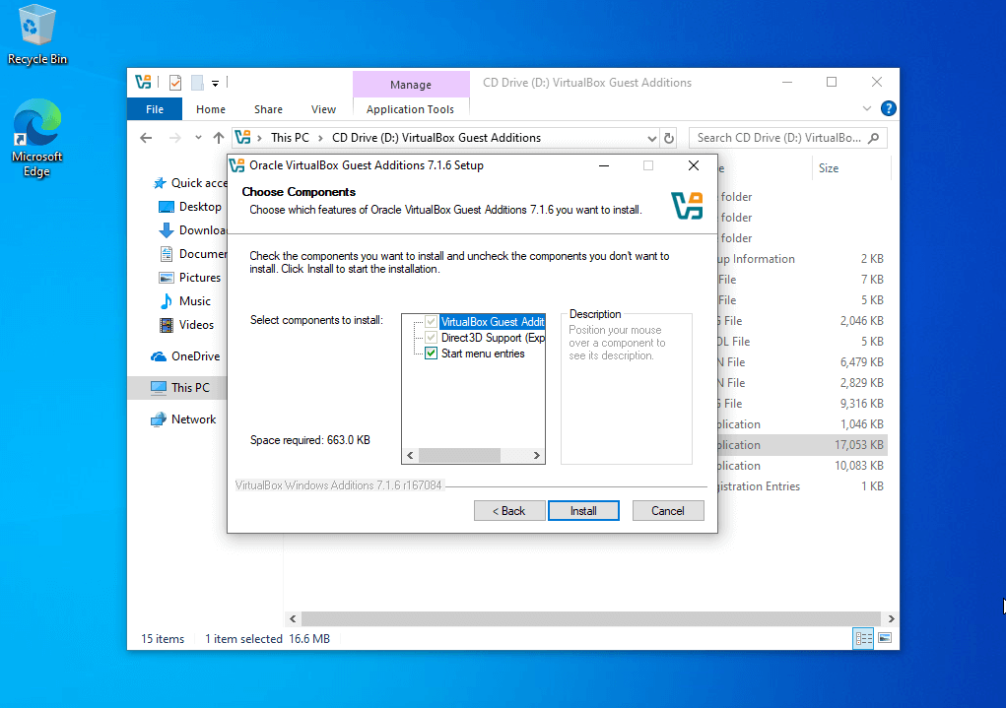1006x708 pixels.
Task: Minimize the Guest Additions setup dialog
Action: [x=604, y=165]
